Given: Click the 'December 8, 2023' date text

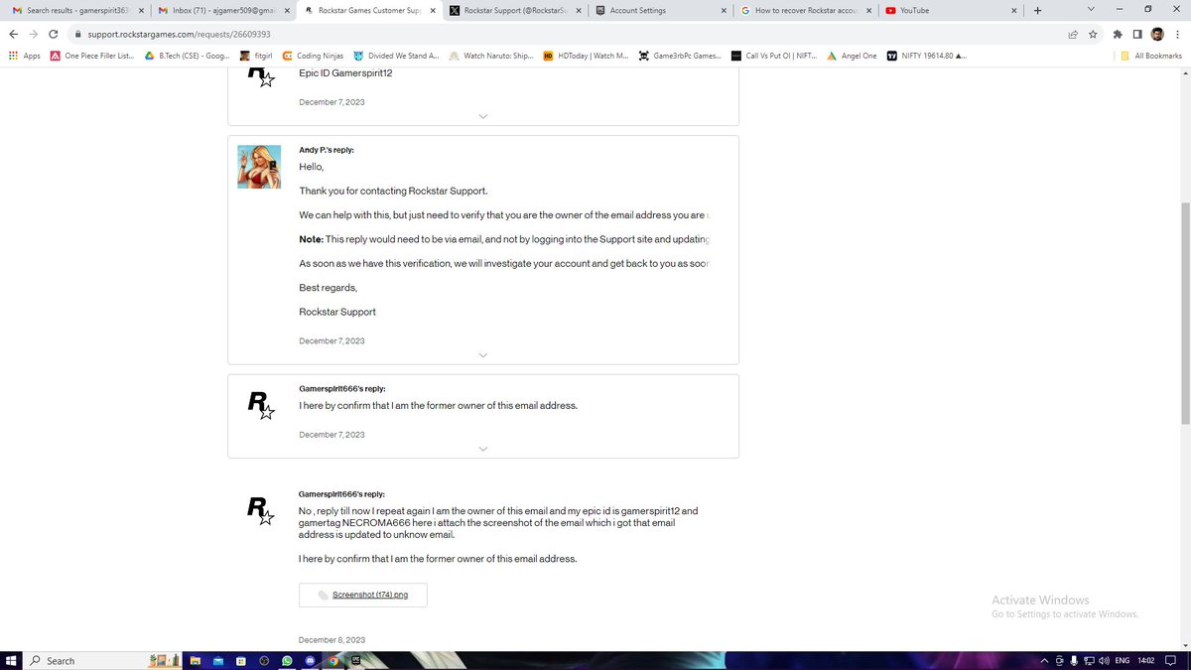Looking at the screenshot, I should [331, 640].
